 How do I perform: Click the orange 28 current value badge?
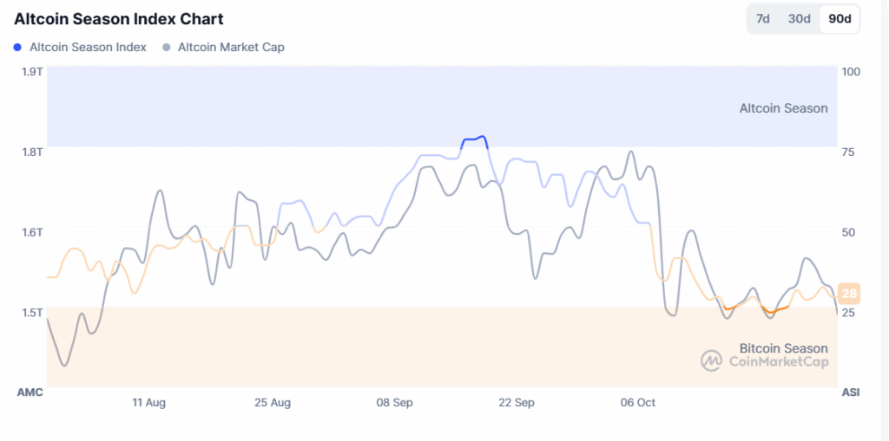[850, 292]
